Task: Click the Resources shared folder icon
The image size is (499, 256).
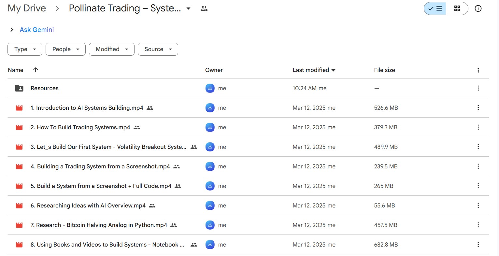Action: pos(19,88)
